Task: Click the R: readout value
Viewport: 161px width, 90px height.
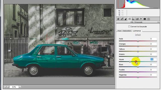Action: 123,11
